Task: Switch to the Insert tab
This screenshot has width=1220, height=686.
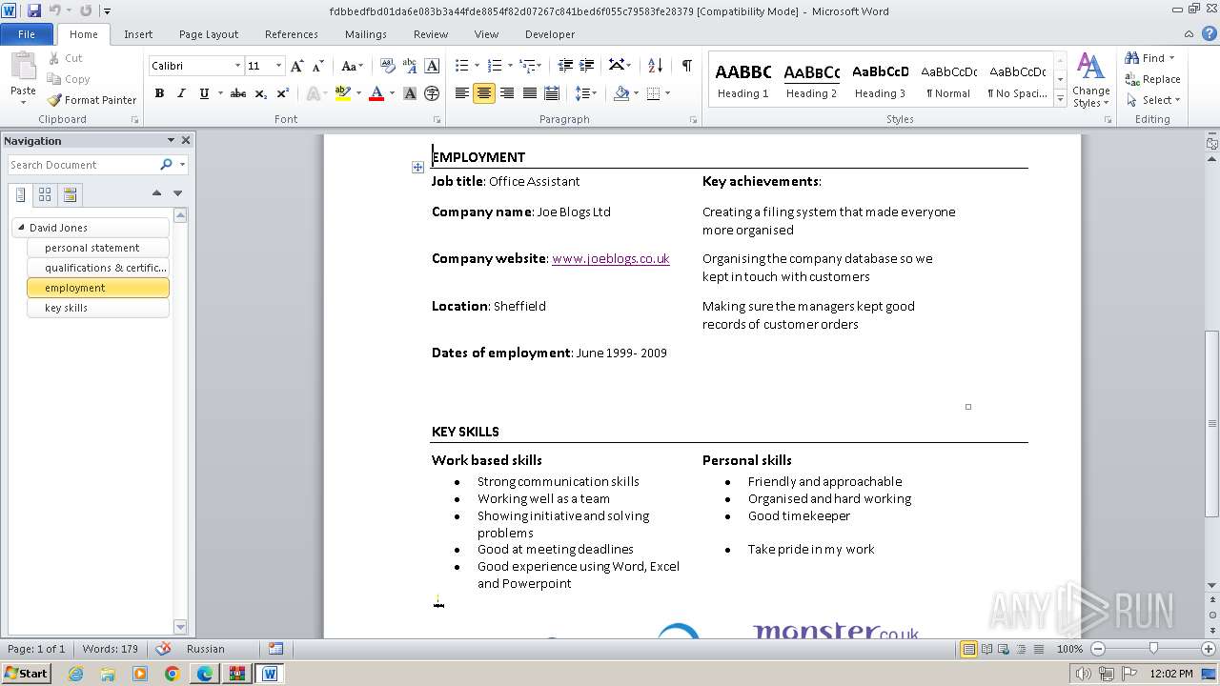Action: click(138, 34)
